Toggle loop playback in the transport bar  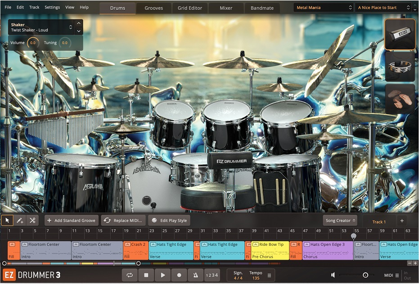[130, 275]
